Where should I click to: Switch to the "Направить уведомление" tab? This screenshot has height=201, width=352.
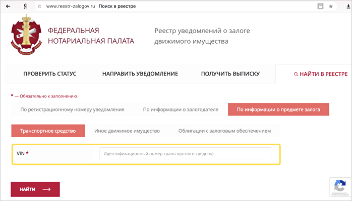[x=140, y=74]
